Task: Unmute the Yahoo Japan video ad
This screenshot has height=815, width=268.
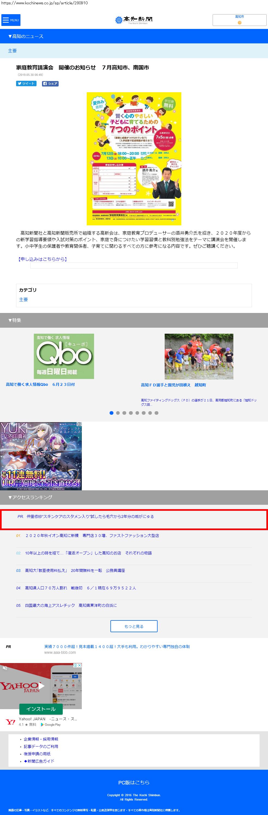Action: pos(5,668)
